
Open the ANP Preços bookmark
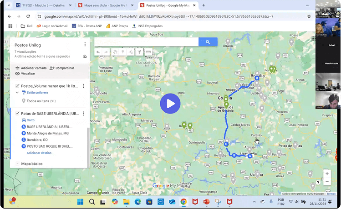[117, 26]
